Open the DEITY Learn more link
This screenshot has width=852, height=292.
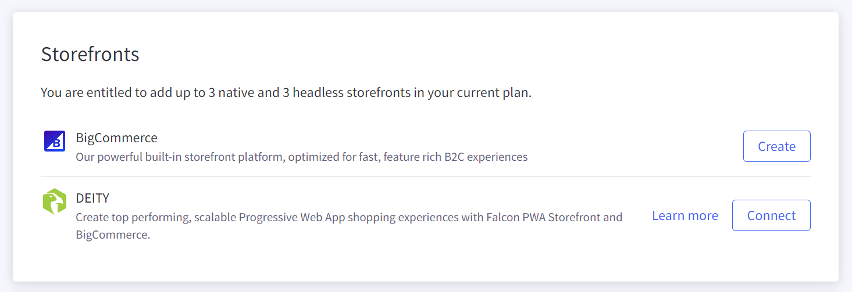click(x=685, y=215)
